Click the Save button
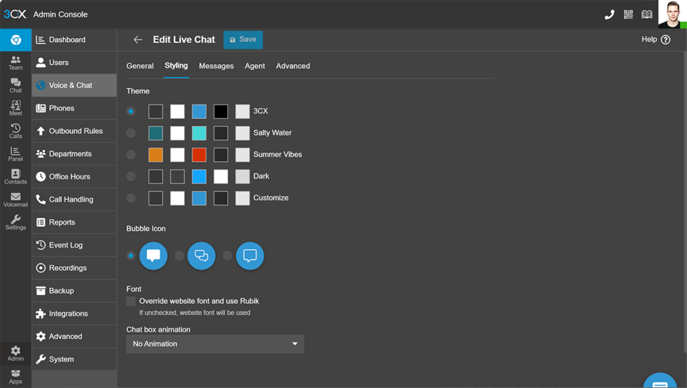The height and width of the screenshot is (388, 687). pos(243,40)
